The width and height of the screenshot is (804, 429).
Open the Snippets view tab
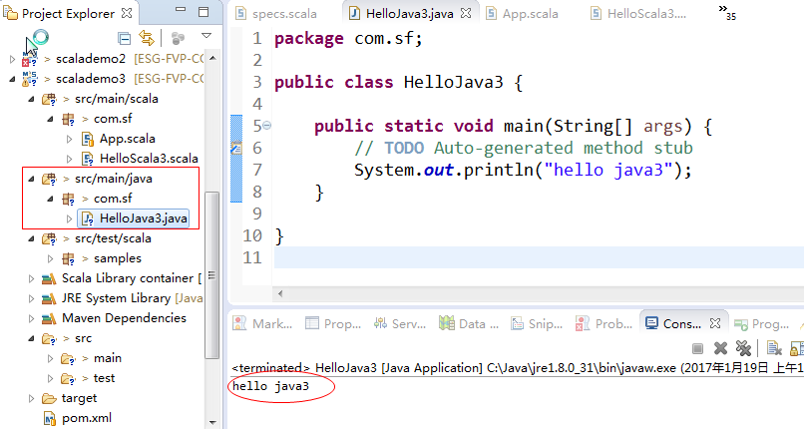pyautogui.click(x=537, y=324)
